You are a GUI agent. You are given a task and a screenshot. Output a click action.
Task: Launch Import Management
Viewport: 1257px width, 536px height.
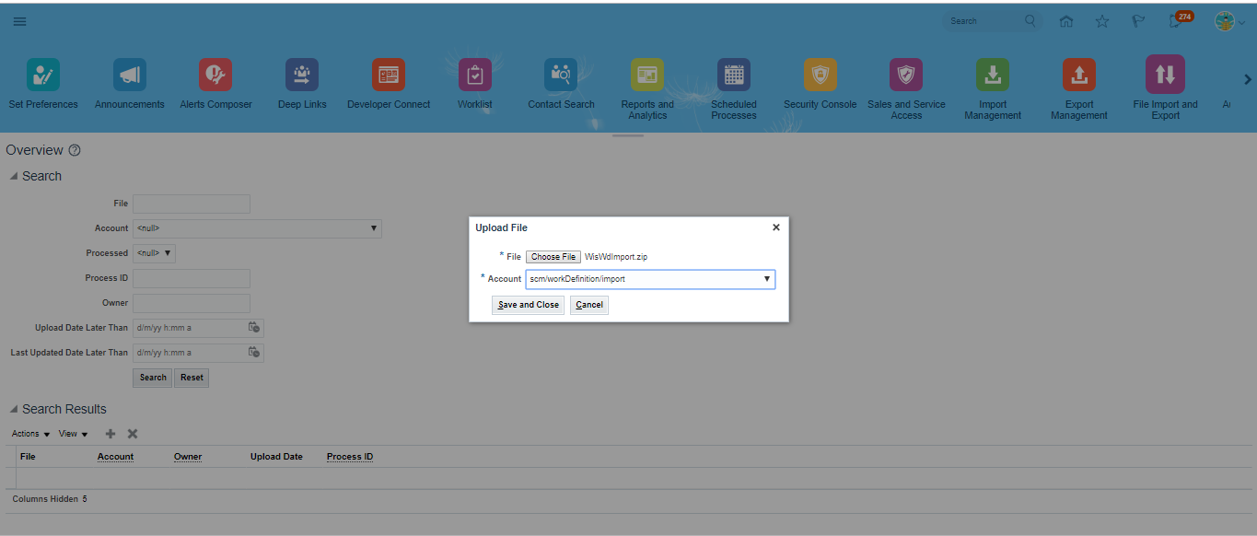[992, 75]
